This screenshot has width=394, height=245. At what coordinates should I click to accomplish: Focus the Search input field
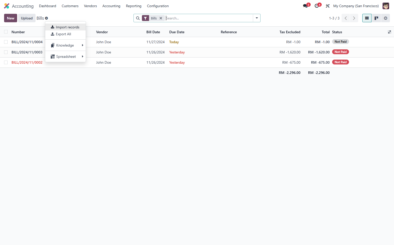pyautogui.click(x=209, y=18)
